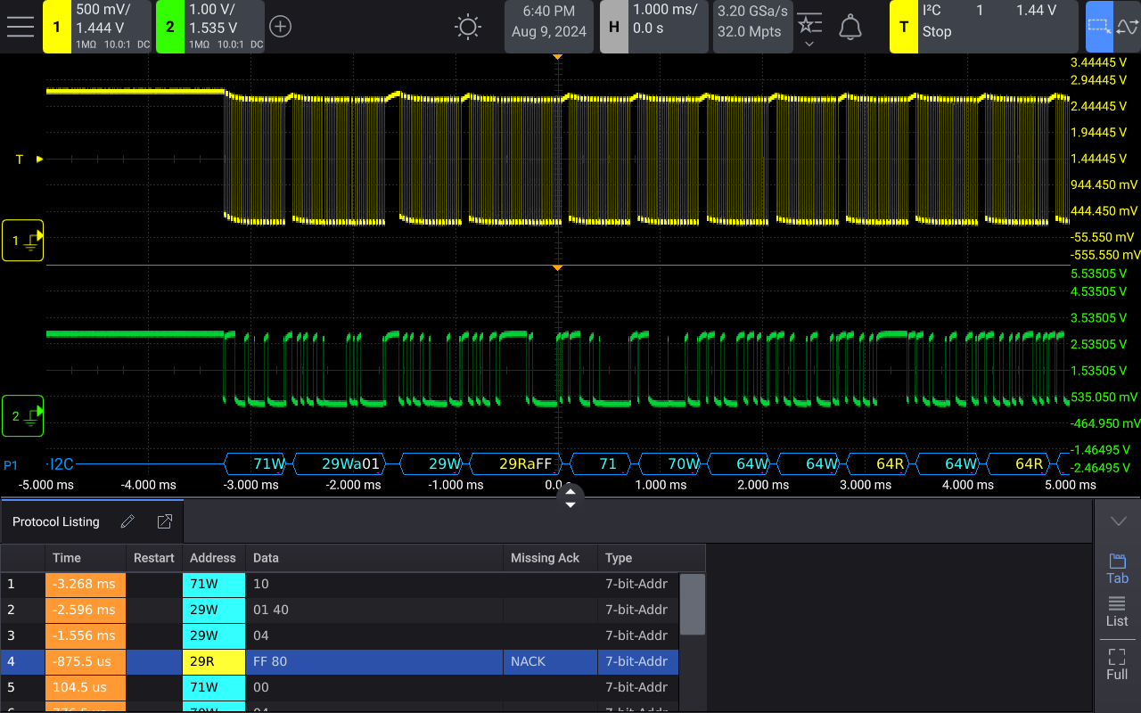Image resolution: width=1141 pixels, height=713 pixels.
Task: Switch layout to List view
Action: (1118, 611)
